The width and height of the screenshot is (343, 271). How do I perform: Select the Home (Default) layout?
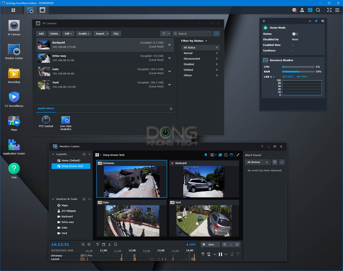71,161
